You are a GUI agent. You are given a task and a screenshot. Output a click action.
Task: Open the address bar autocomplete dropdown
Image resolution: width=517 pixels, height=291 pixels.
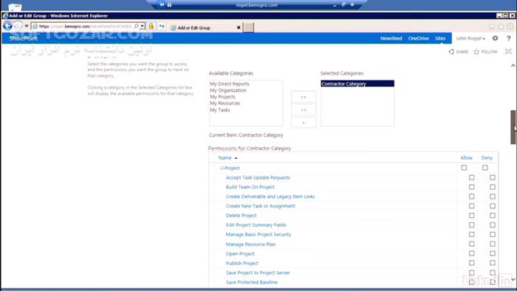[142, 26]
